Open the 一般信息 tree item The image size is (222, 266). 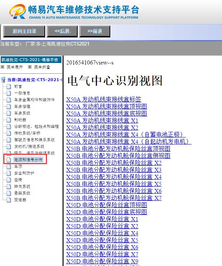(x=22, y=93)
